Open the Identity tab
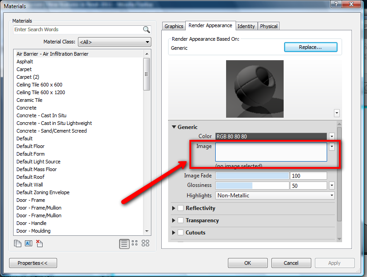This screenshot has width=367, height=277. tap(246, 26)
